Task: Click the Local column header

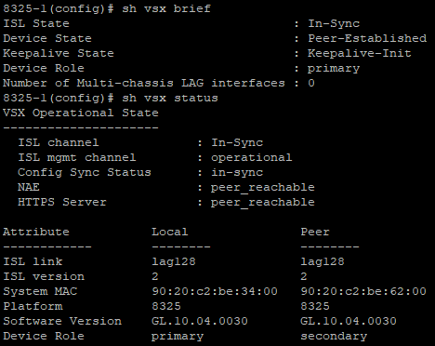Action: [170, 232]
